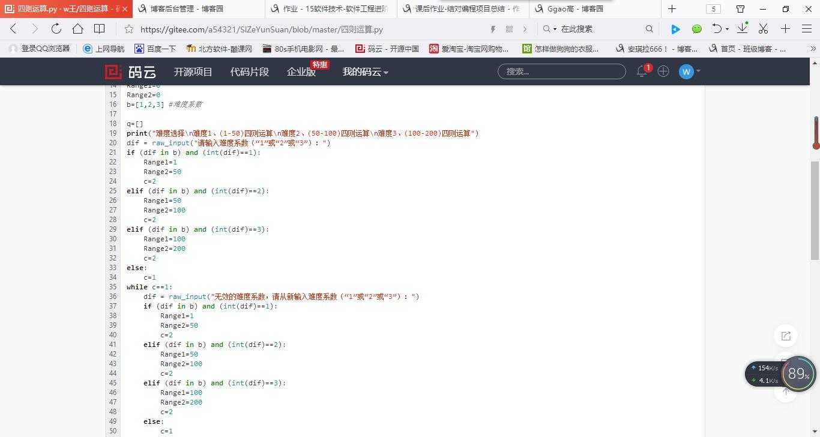
Task: Open the WeChat extension icon
Action: coord(697,29)
